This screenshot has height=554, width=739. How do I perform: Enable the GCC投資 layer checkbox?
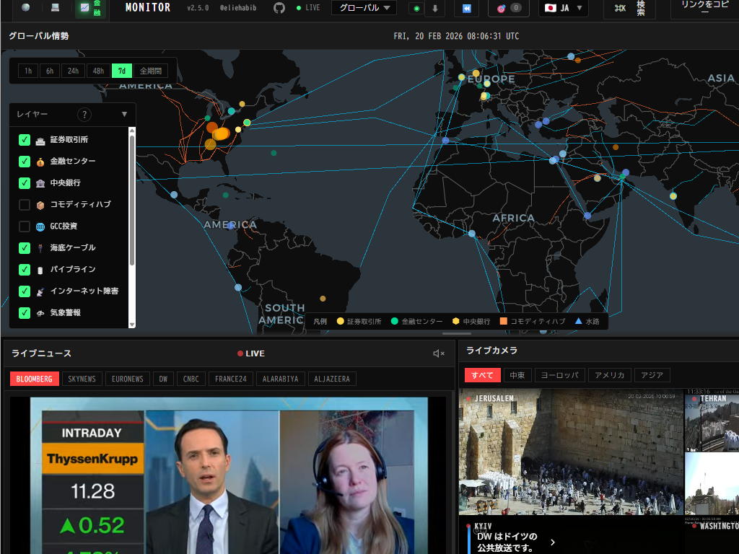tap(25, 227)
